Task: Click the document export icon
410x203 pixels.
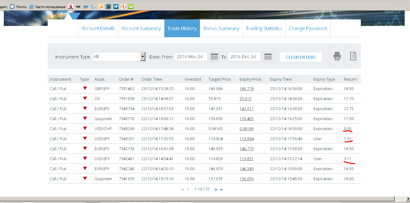Action: tap(353, 56)
